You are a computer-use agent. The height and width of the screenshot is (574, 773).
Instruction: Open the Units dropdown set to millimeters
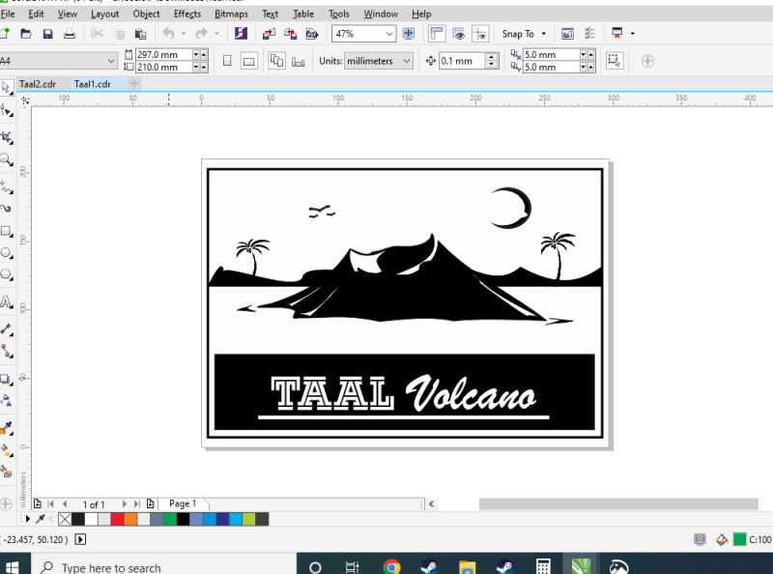(x=377, y=60)
